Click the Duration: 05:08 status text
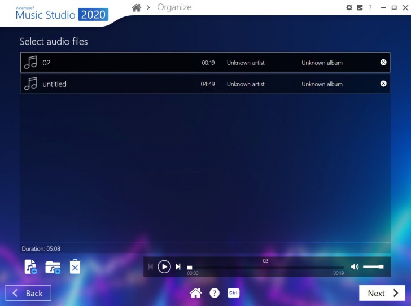 [41, 248]
